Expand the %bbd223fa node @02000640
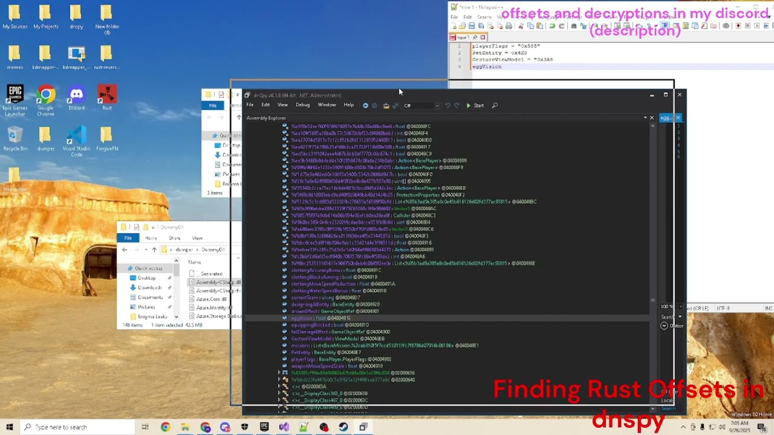Screen dimensions: 774x435 click(x=279, y=380)
